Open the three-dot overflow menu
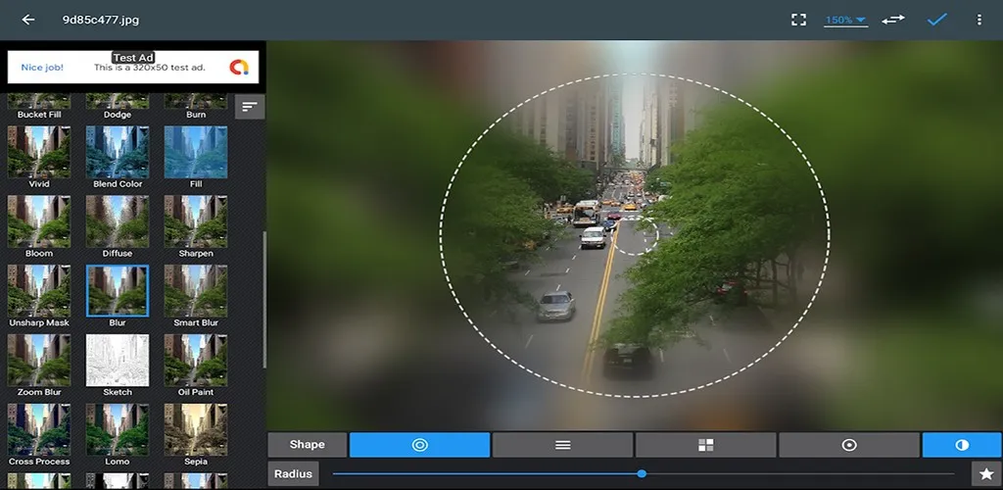 click(x=979, y=20)
